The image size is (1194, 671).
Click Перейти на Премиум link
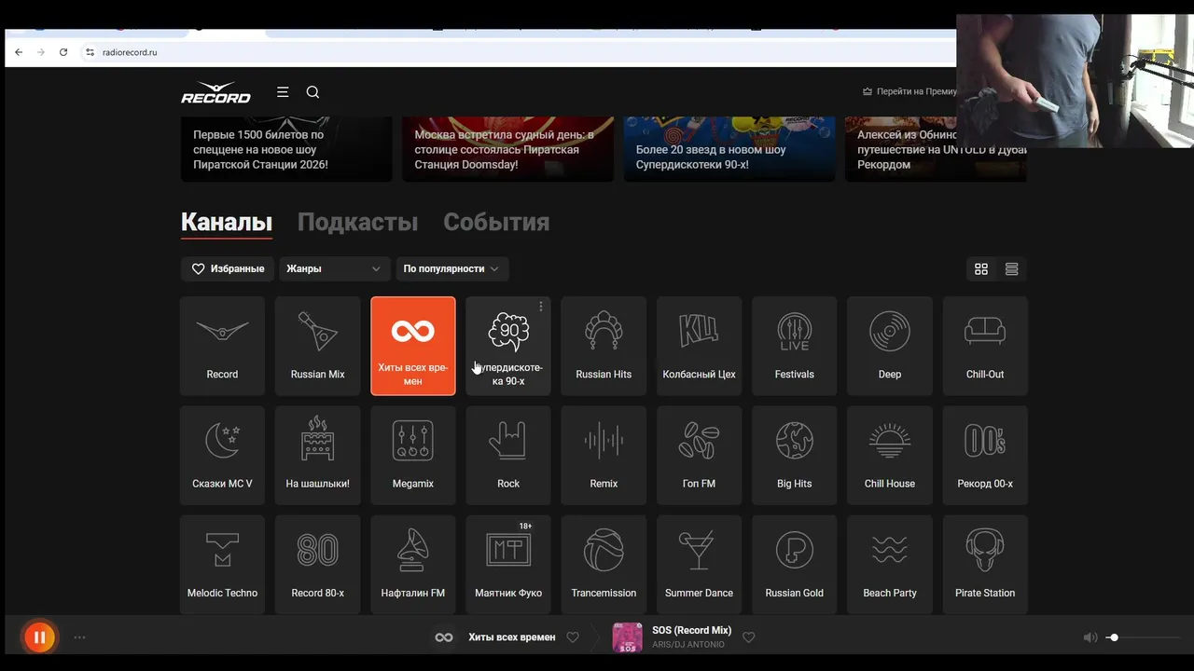coord(909,91)
